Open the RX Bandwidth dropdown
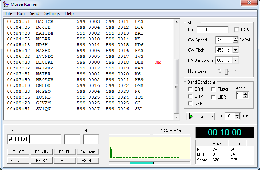Image resolution: width=266 pixels, height=176 pixels. pyautogui.click(x=235, y=60)
